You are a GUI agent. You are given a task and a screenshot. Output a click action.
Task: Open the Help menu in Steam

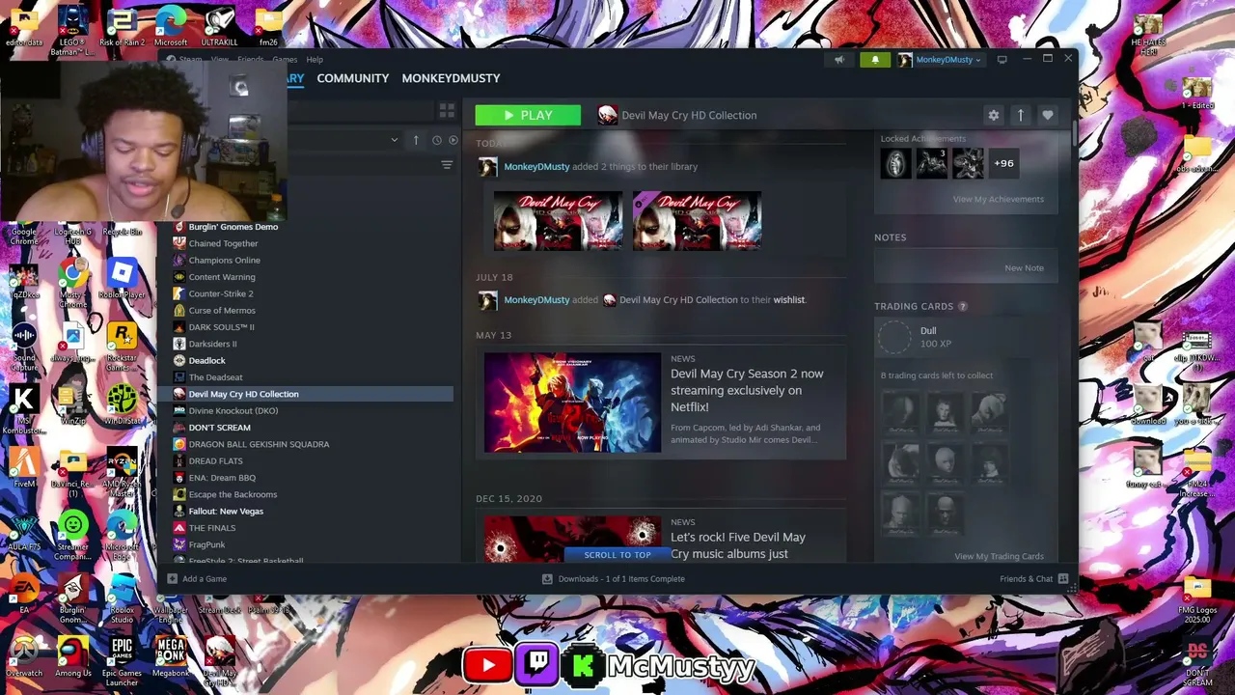[315, 60]
